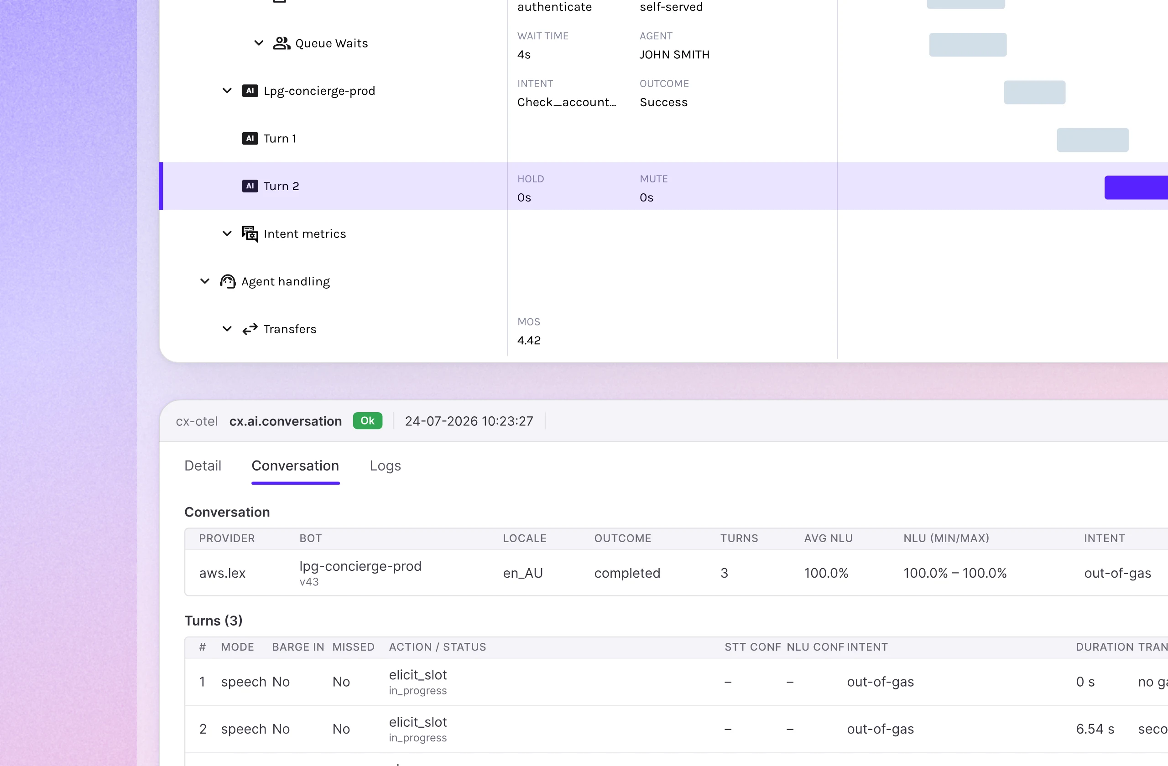Viewport: 1168px width, 766px height.
Task: Click the timestamp 24-07-2026 10:23:27
Action: click(469, 421)
